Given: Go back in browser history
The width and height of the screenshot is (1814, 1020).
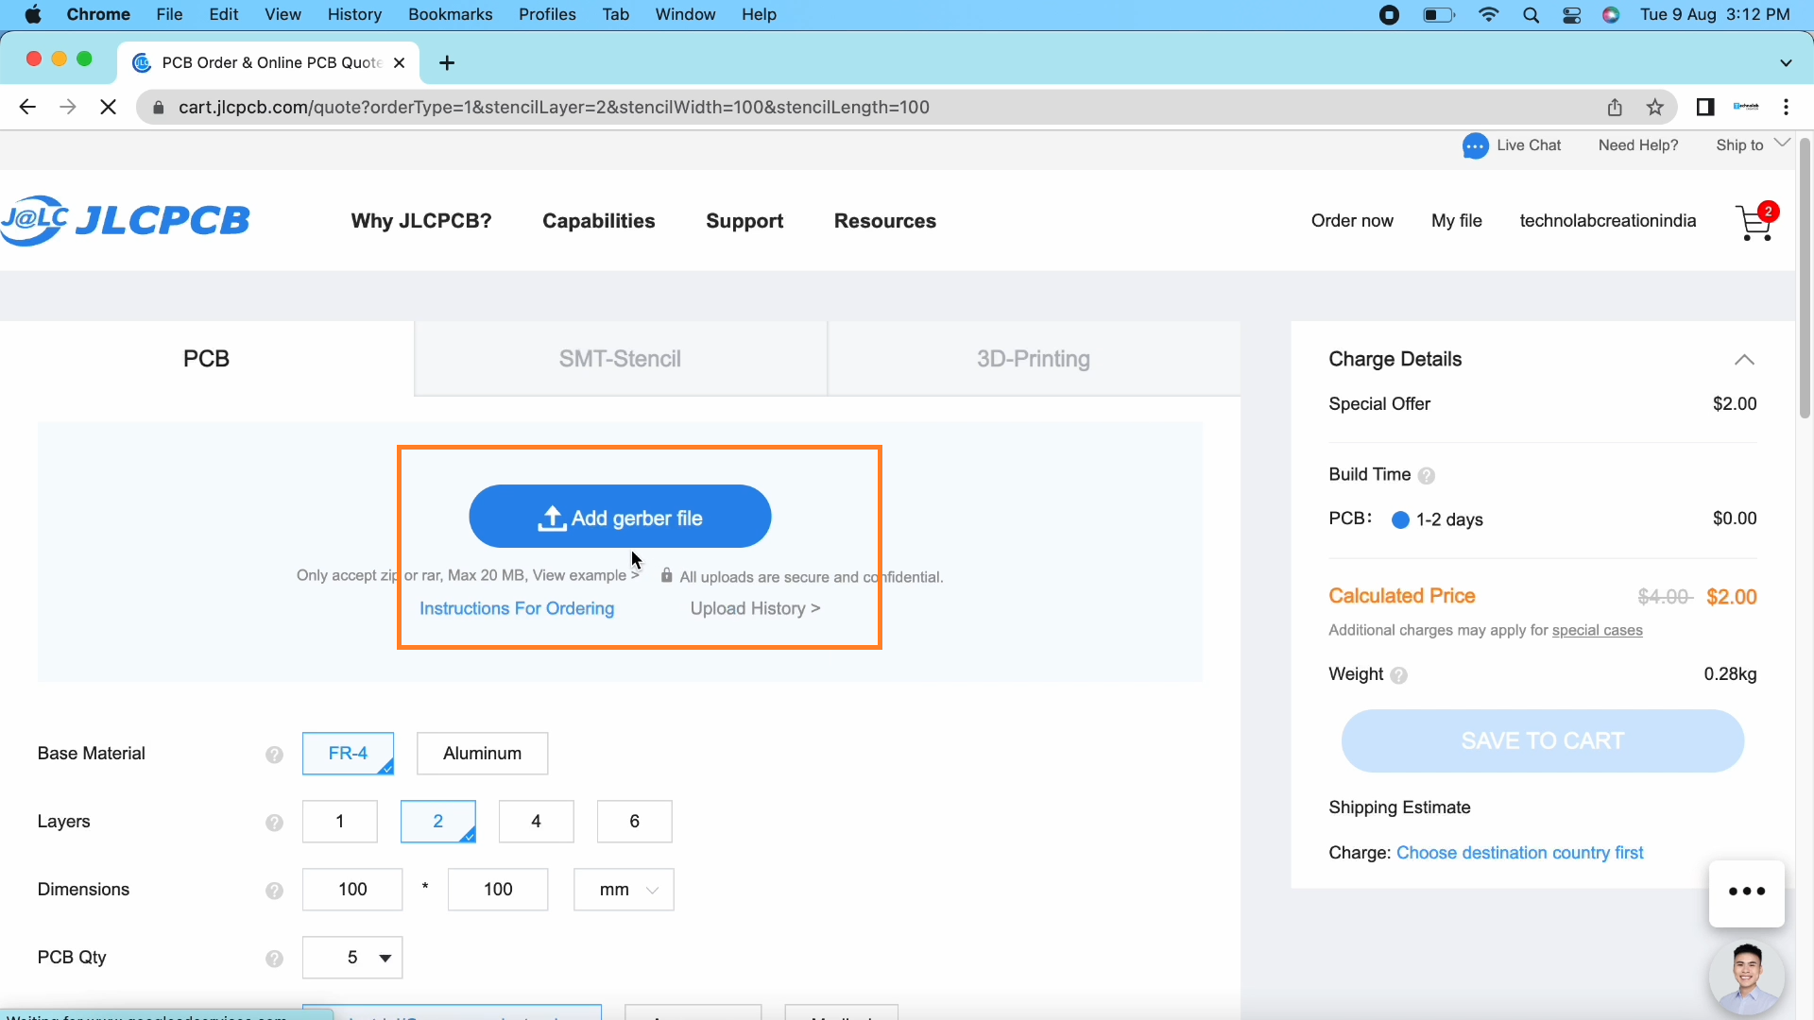Looking at the screenshot, I should (x=27, y=108).
